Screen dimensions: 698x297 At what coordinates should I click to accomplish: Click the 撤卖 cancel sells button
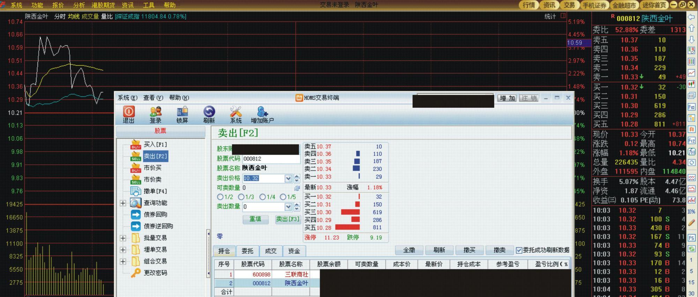click(500, 250)
